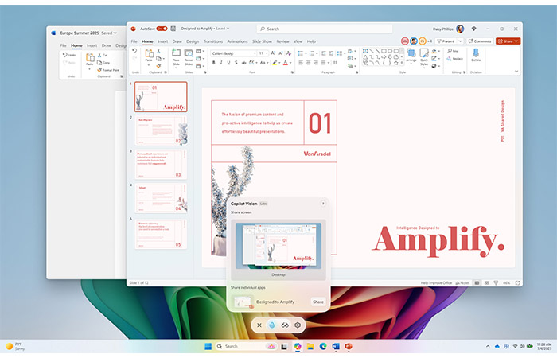This screenshot has height=358, width=557.
Task: Apply strikethrough with the S icon
Action: (236, 63)
